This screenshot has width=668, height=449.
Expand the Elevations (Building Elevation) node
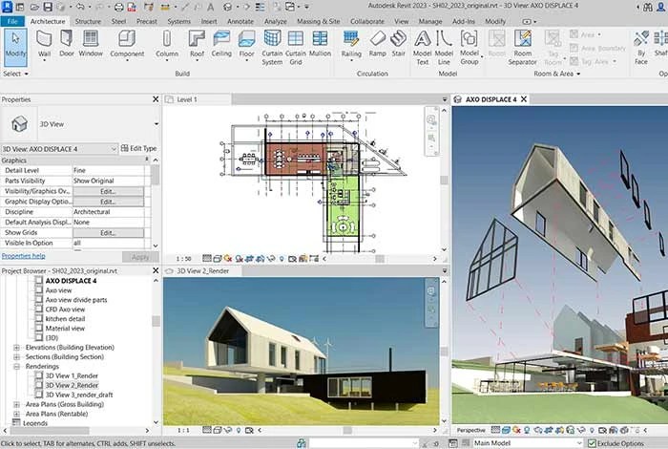pos(17,347)
